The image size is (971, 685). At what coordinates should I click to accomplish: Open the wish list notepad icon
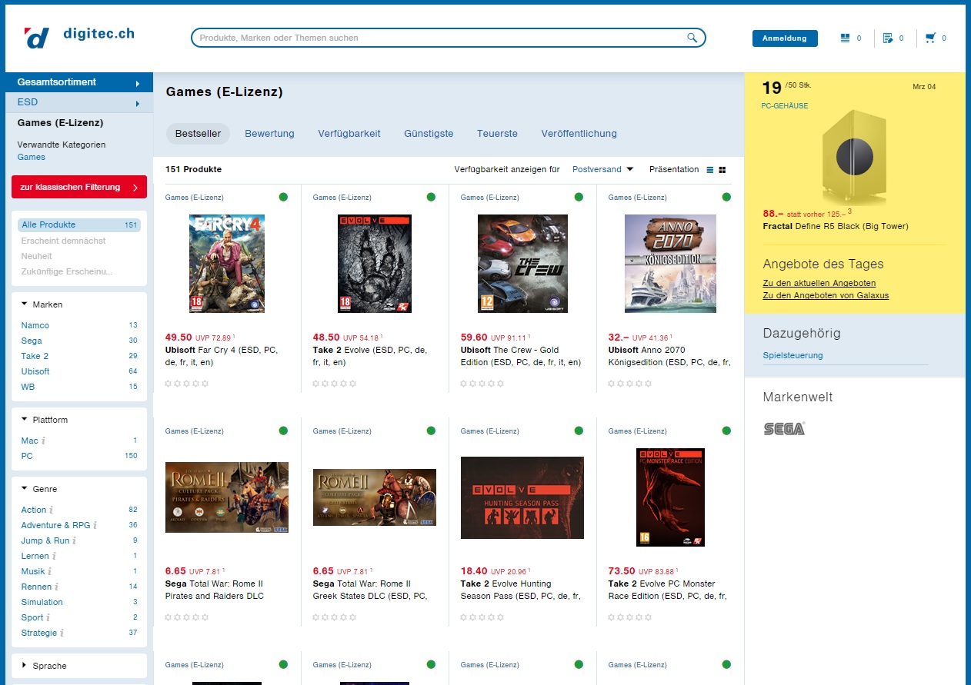click(x=888, y=38)
